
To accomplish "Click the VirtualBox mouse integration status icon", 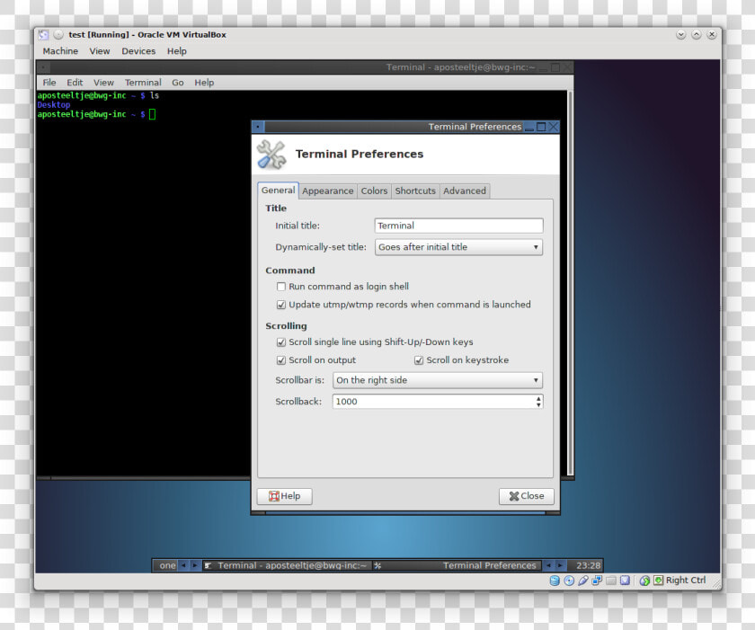I will [x=644, y=581].
